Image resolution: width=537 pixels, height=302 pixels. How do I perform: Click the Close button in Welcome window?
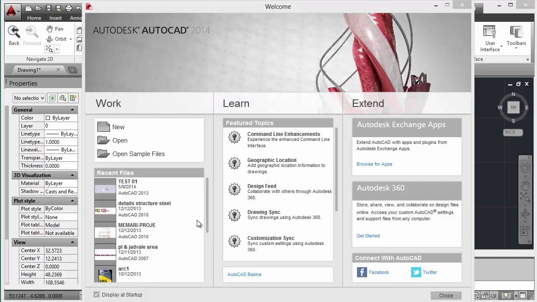[x=446, y=295]
